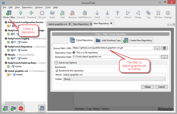Click the Tag toolbar icon

click(148, 13)
